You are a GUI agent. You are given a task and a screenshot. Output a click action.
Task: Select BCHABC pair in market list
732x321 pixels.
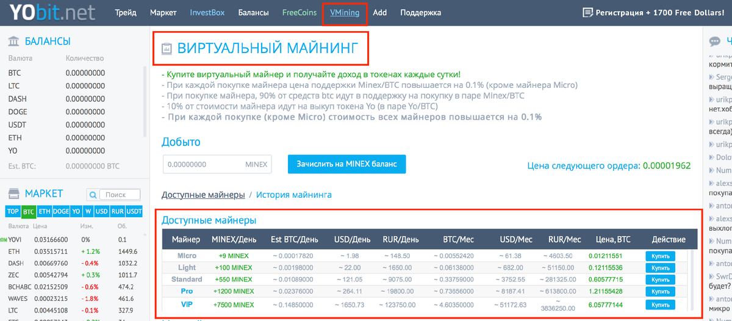[73, 287]
